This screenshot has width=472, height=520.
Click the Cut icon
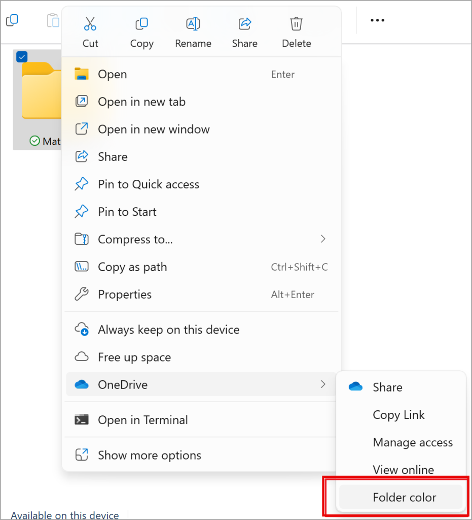[x=90, y=23]
